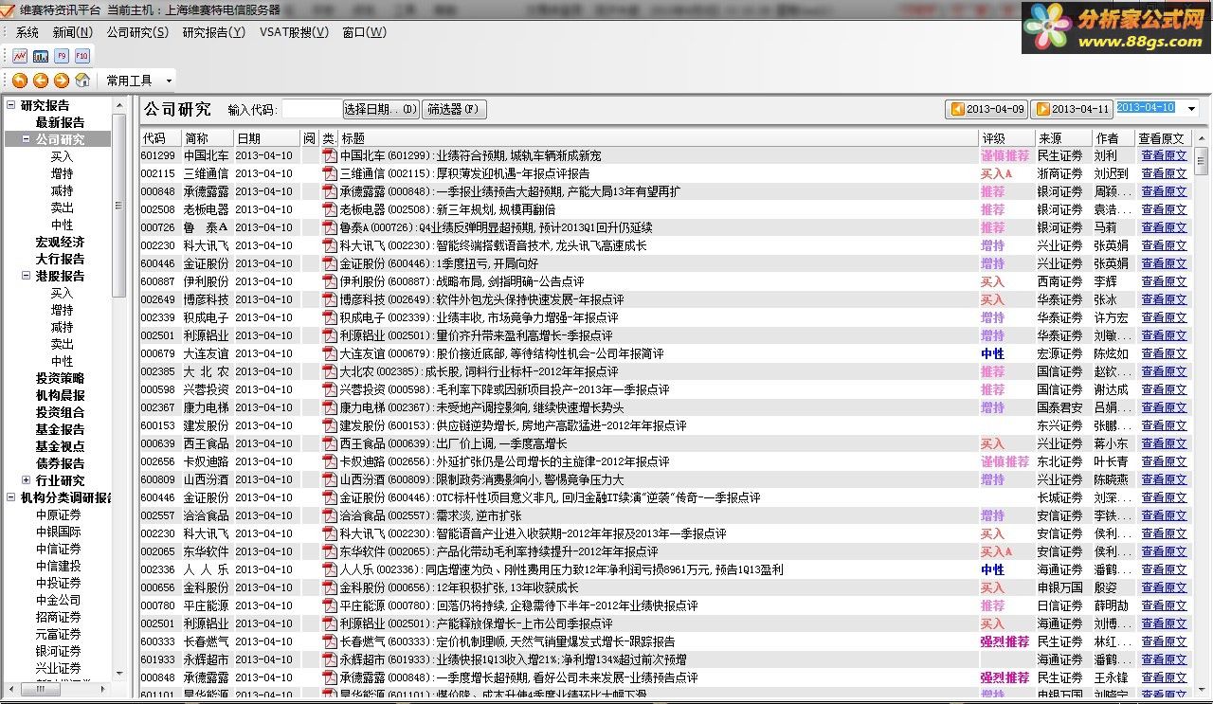Image resolution: width=1213 pixels, height=704 pixels.
Task: Go to next date 2013-04-11
Action: [x=1072, y=109]
